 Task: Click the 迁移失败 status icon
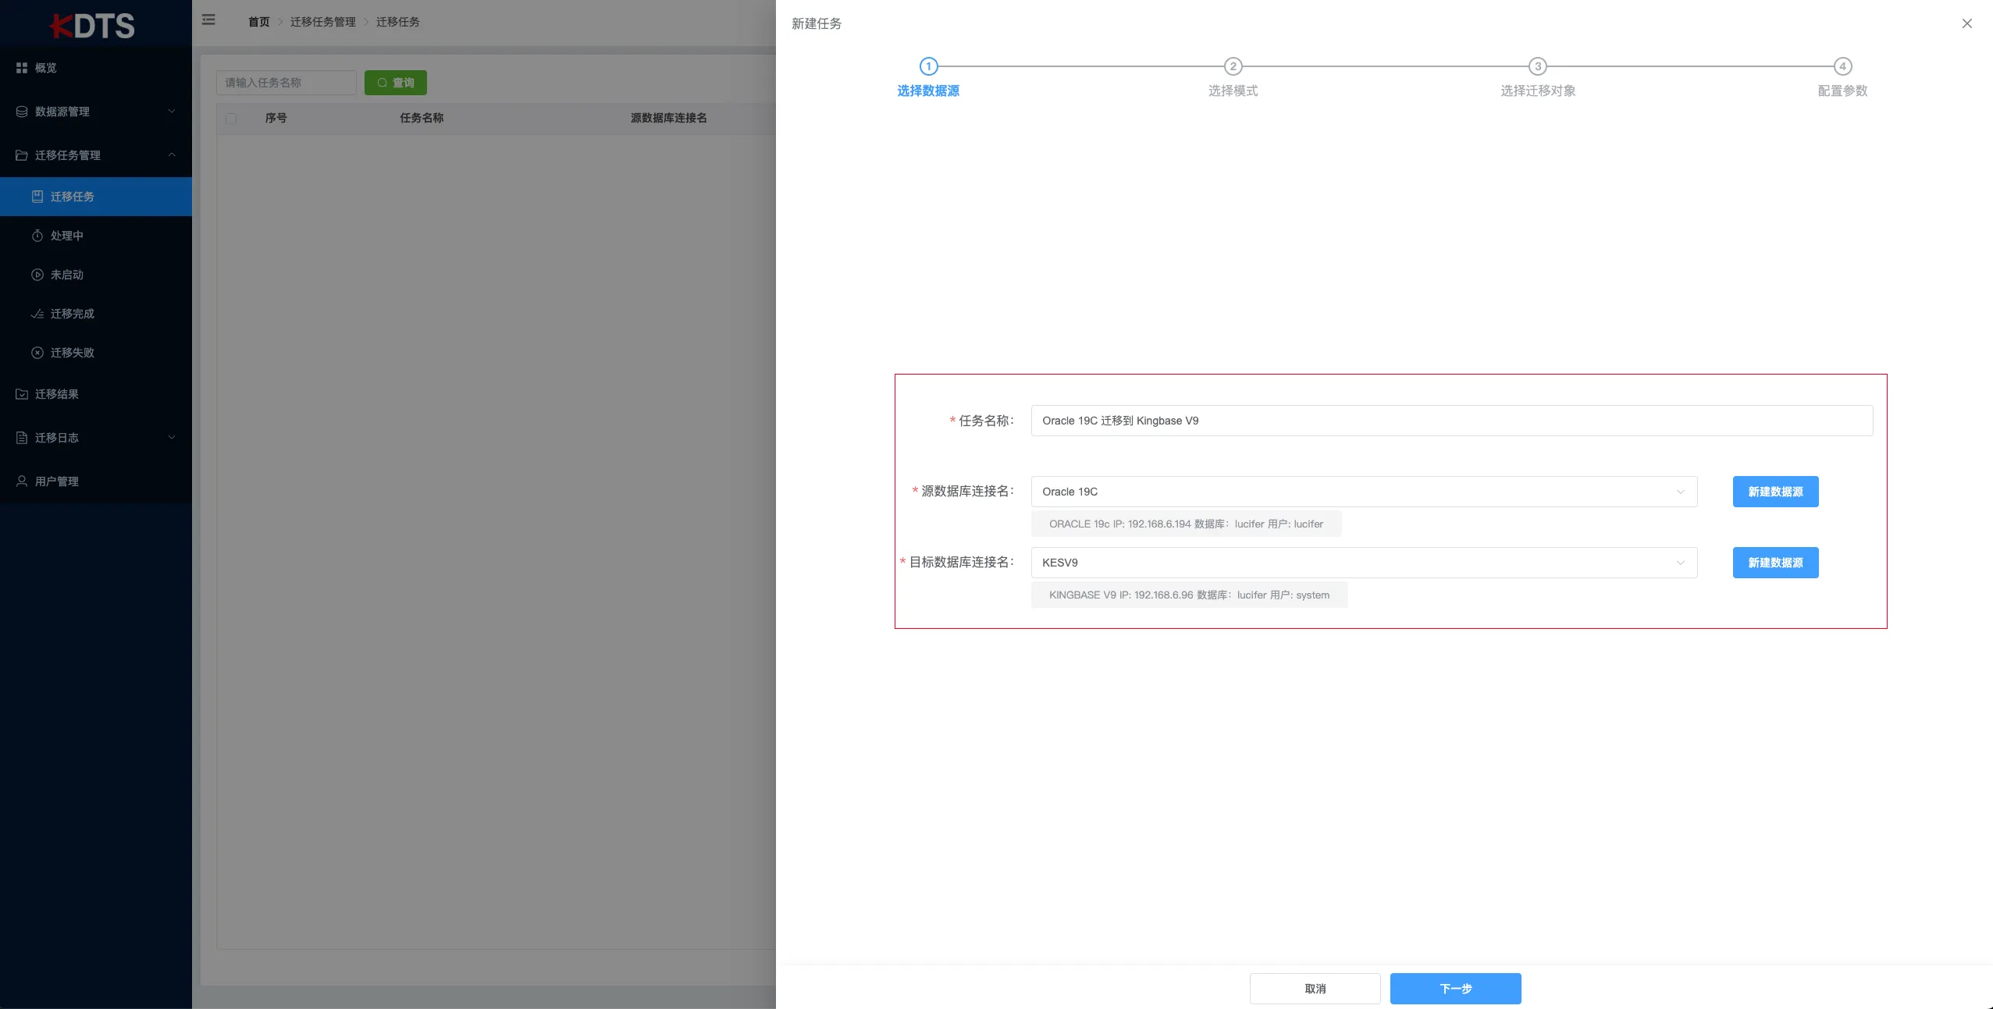click(37, 353)
